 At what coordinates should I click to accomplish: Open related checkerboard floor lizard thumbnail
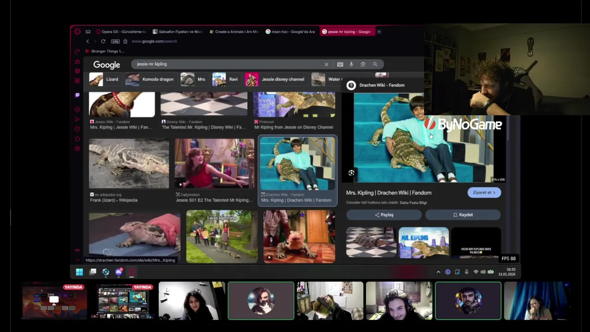click(x=371, y=243)
